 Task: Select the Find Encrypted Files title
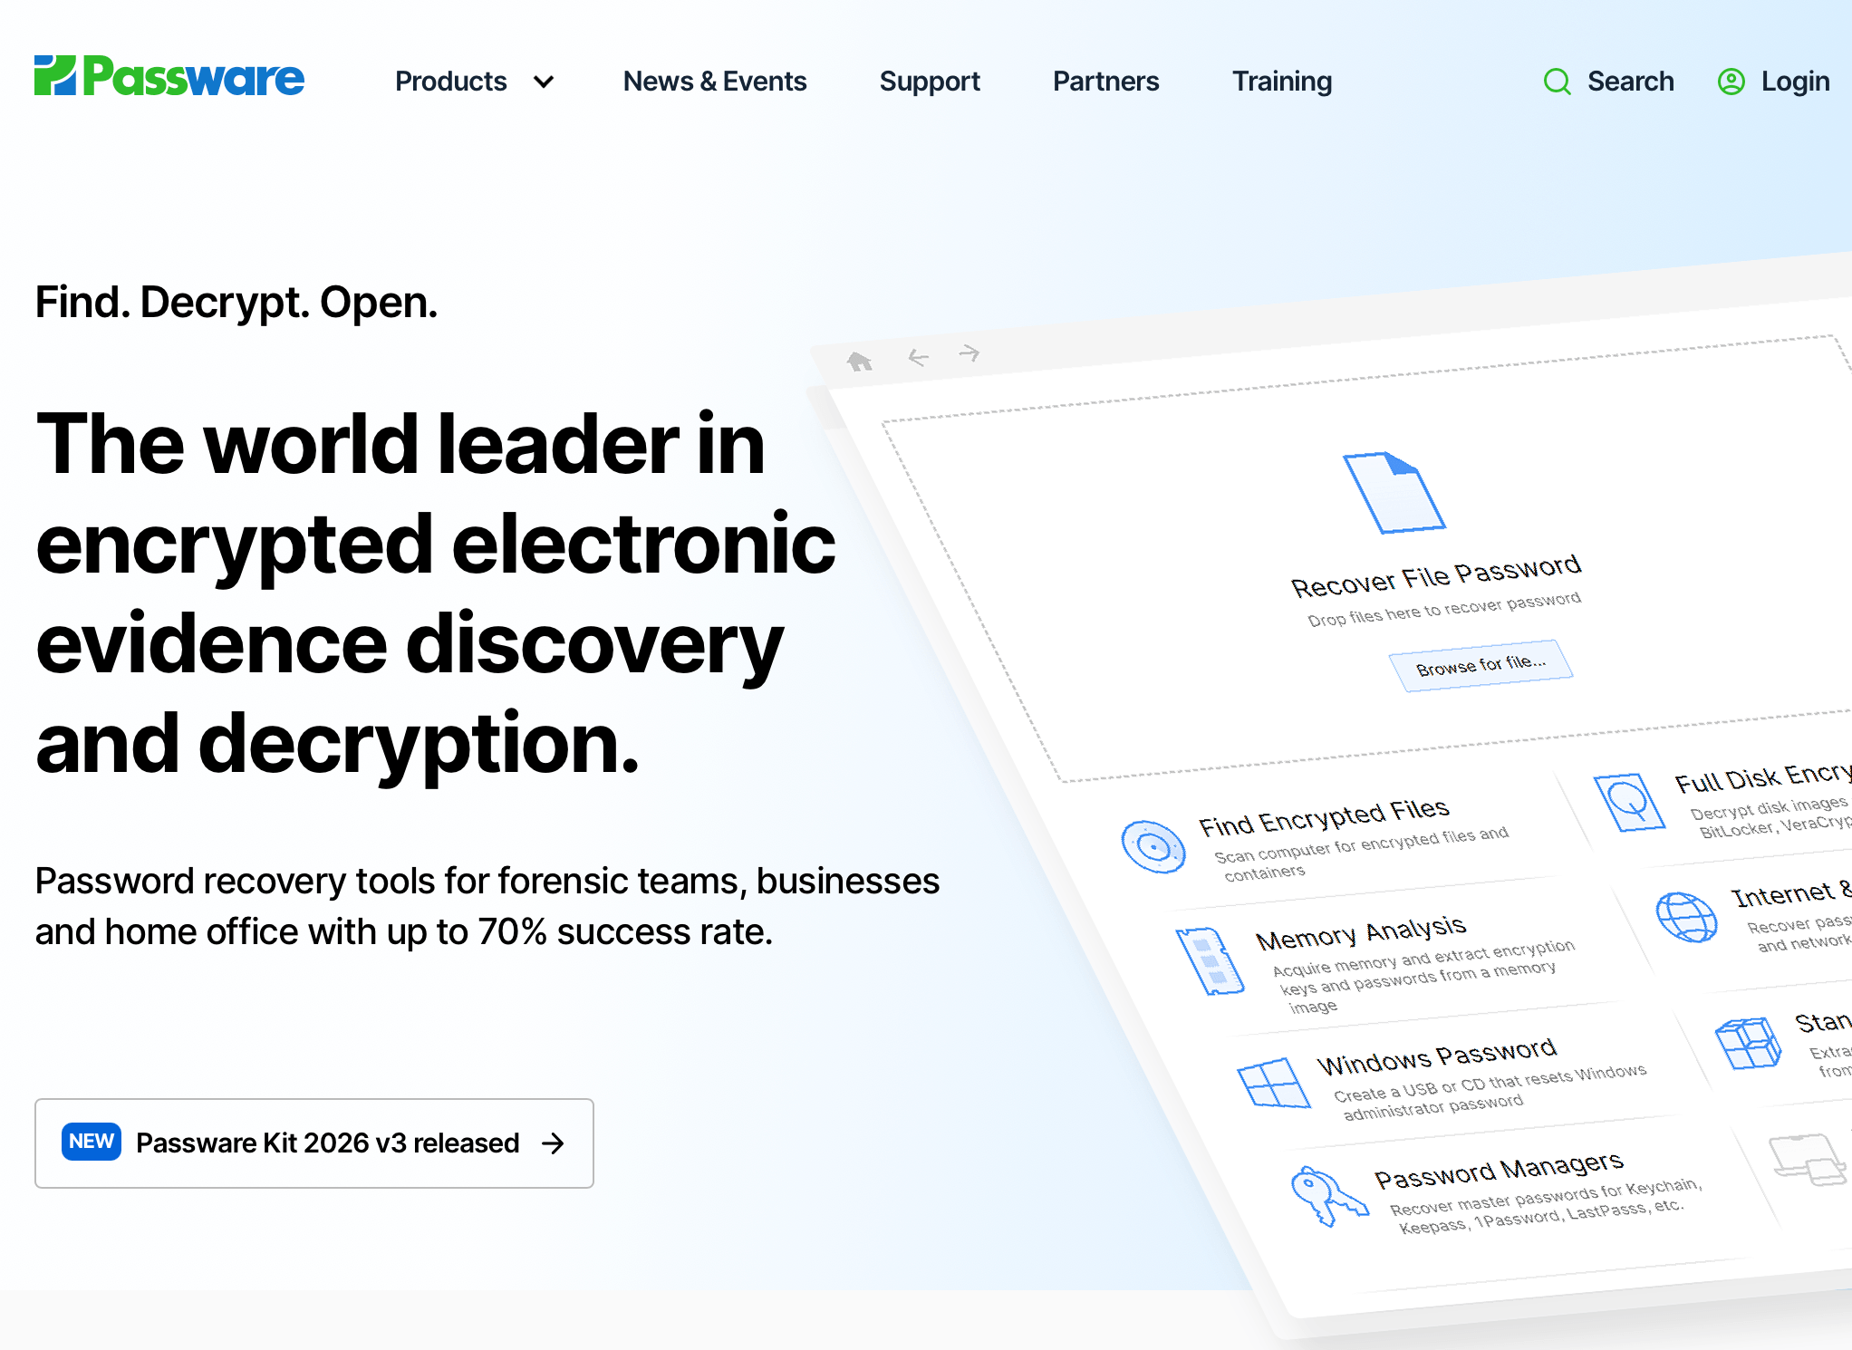(1324, 817)
